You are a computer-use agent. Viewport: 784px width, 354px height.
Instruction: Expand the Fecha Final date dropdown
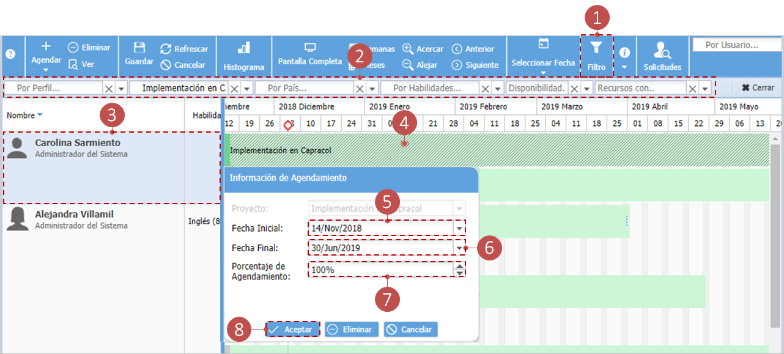click(x=459, y=248)
